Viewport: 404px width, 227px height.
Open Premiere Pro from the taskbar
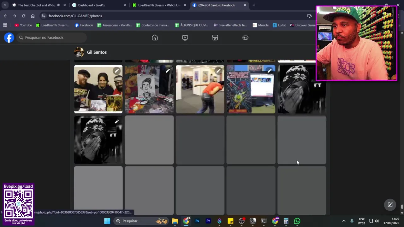[208, 221]
